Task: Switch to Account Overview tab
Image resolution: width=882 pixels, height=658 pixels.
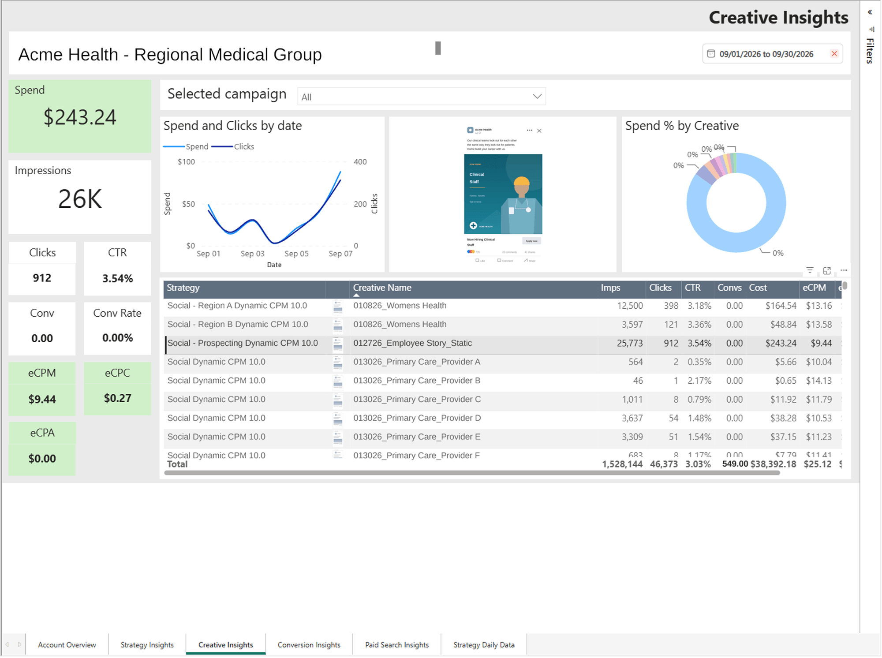Action: (67, 645)
